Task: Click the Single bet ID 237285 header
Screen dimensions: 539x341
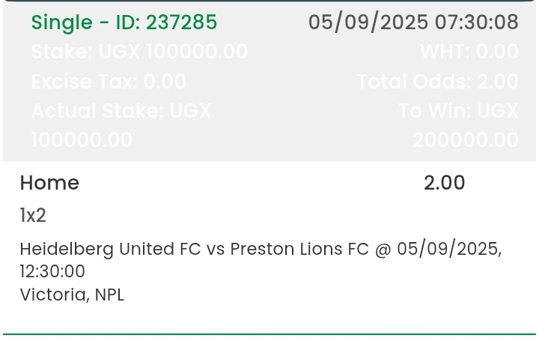Action: [124, 22]
